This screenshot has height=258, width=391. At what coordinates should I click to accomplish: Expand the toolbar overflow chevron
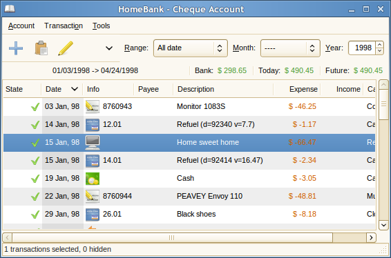(x=109, y=48)
